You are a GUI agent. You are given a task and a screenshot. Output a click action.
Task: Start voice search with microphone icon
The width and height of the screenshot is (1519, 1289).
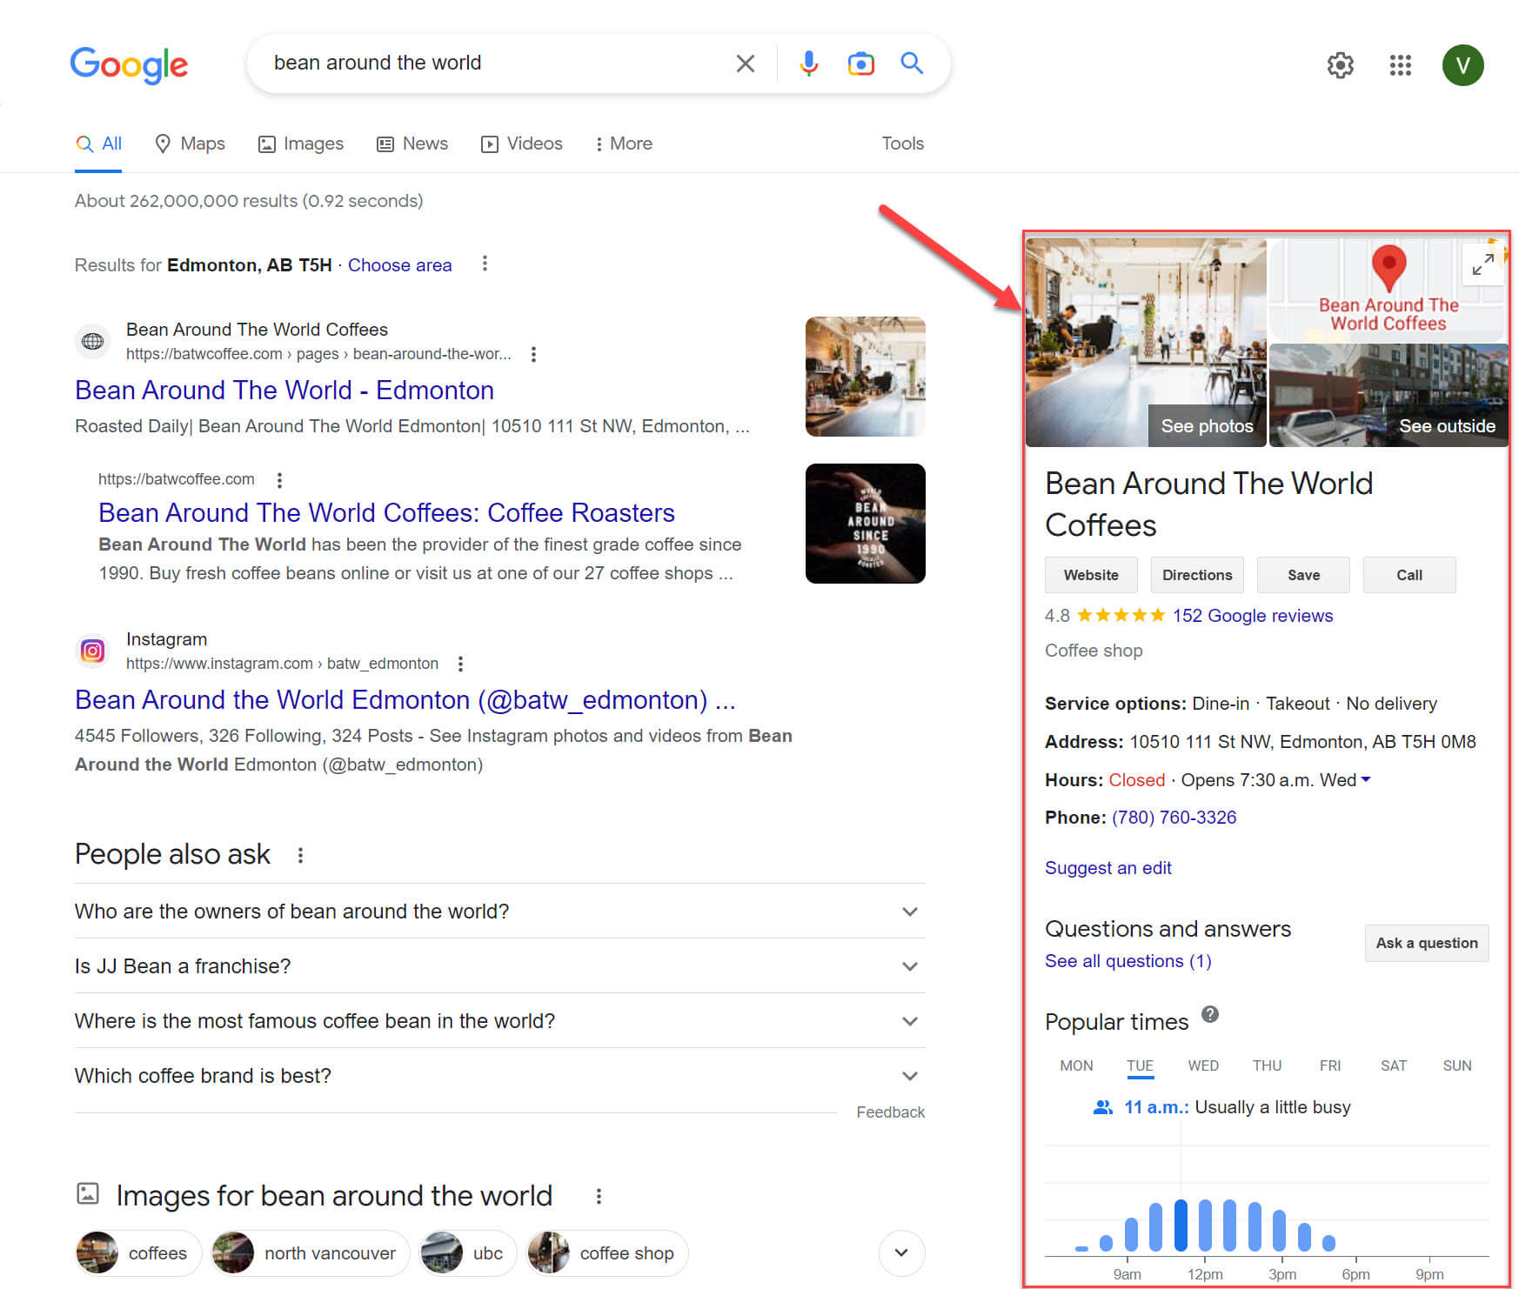[x=808, y=63]
